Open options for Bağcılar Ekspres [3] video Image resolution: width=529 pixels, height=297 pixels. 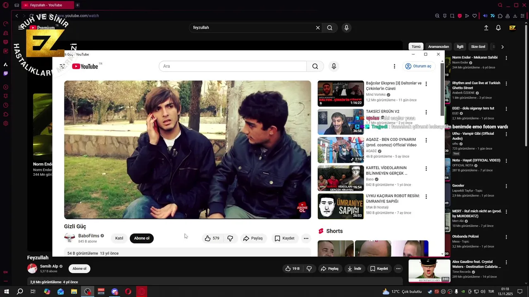tap(426, 84)
